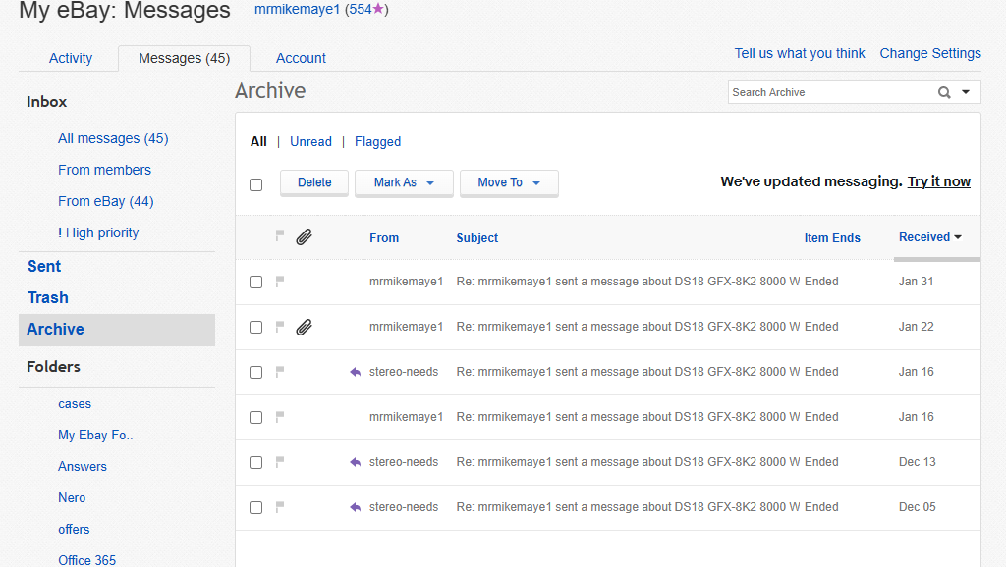Select the Dec 13 message checkbox

pyautogui.click(x=256, y=463)
